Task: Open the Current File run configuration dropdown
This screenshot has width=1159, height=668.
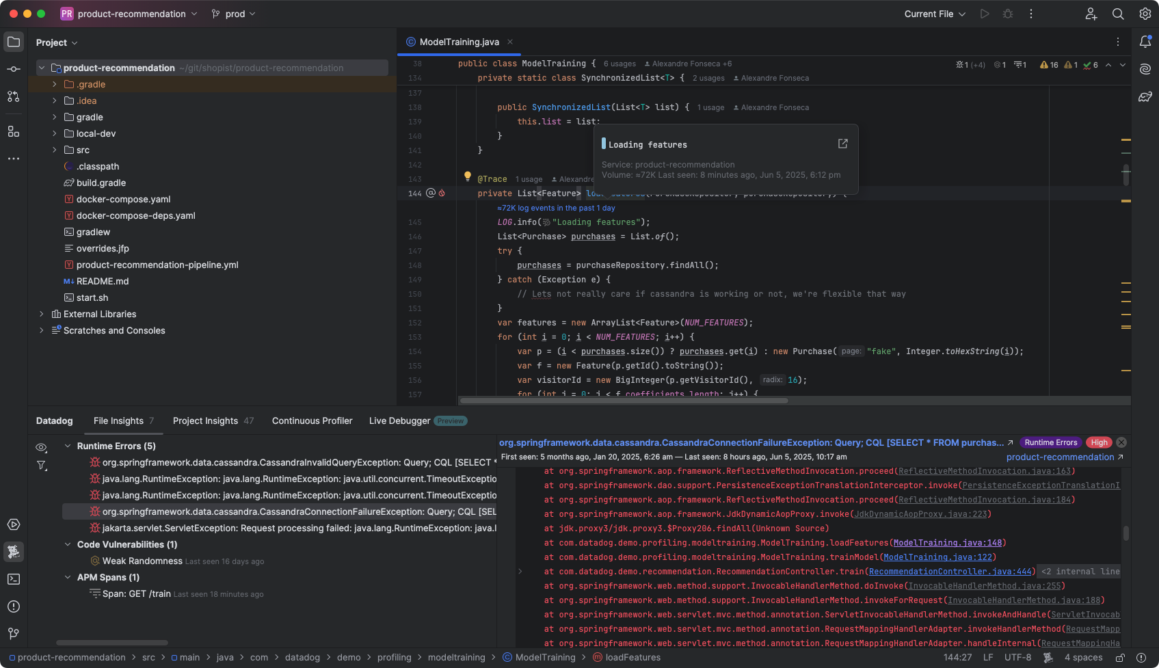Action: point(935,14)
